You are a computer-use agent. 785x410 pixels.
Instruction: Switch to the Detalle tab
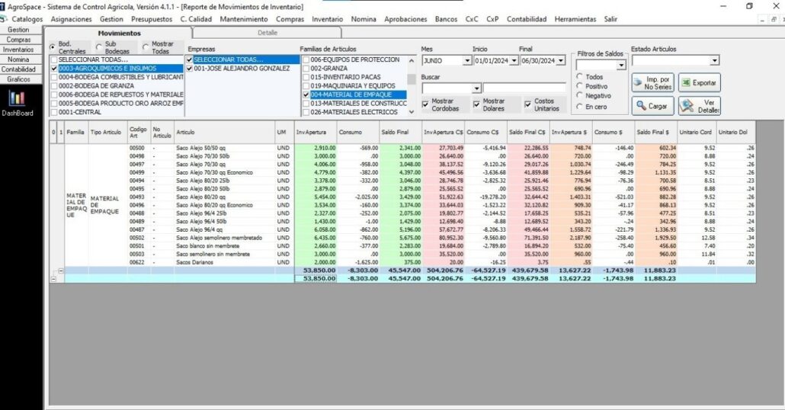tap(268, 33)
